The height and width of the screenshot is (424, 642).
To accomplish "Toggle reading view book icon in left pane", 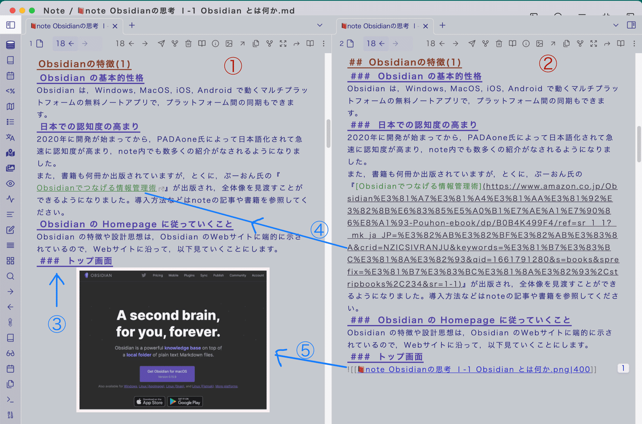I will coord(310,44).
